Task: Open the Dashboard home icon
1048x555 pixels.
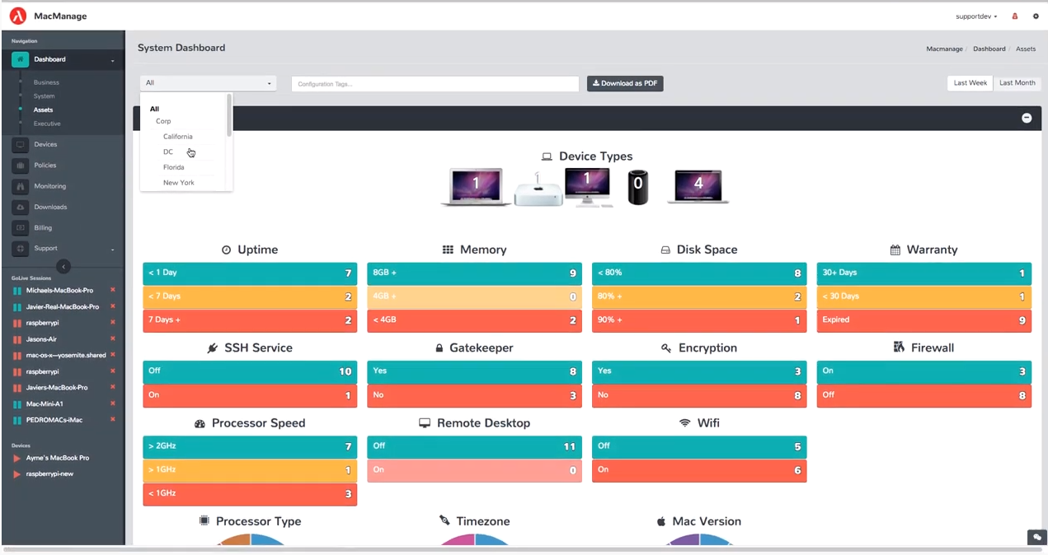Action: [20, 59]
